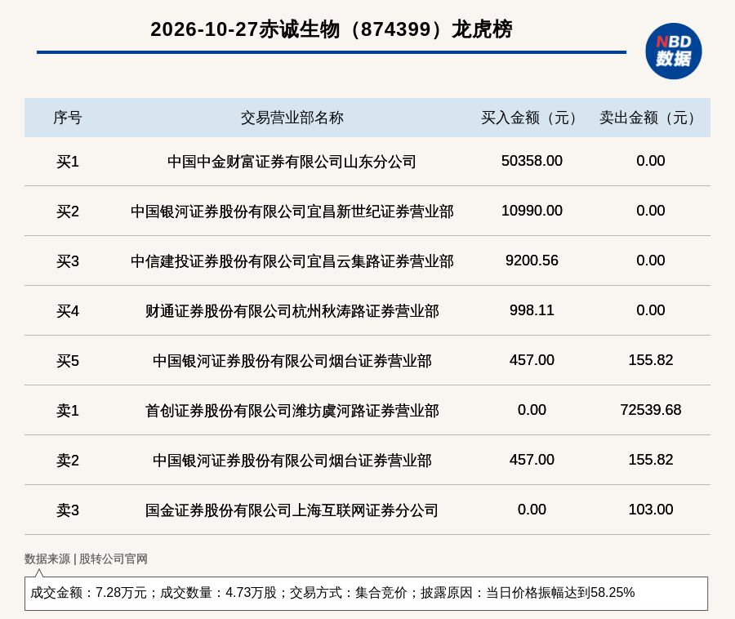
Task: Select 中国银河证券宜昌新世纪证券营业部 cell
Action: click(292, 212)
